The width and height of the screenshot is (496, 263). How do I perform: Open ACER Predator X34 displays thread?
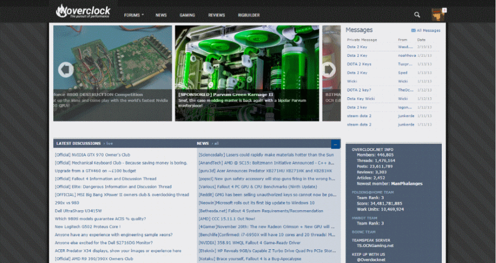(x=118, y=251)
